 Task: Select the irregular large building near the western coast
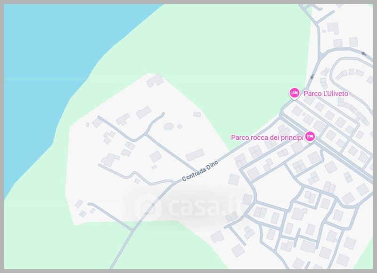pos(110,160)
